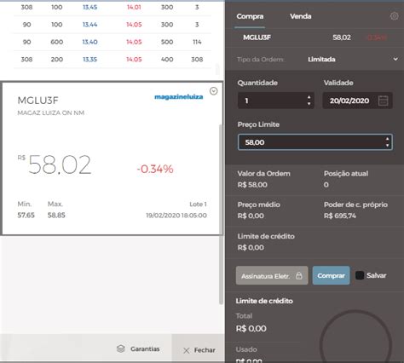Click the 58,02 price beside MGLU3F ticker

point(342,37)
